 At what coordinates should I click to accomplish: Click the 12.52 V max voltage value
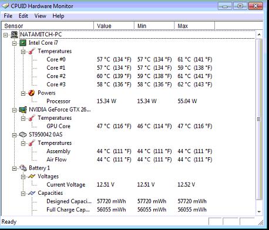pyautogui.click(x=186, y=185)
